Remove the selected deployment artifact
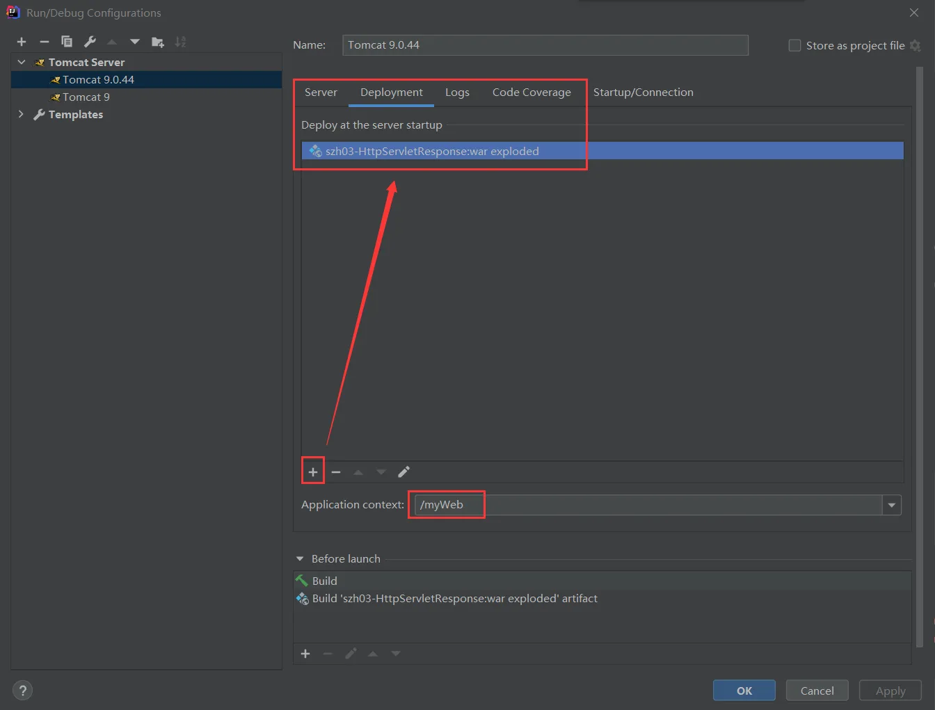This screenshot has width=935, height=710. point(336,472)
